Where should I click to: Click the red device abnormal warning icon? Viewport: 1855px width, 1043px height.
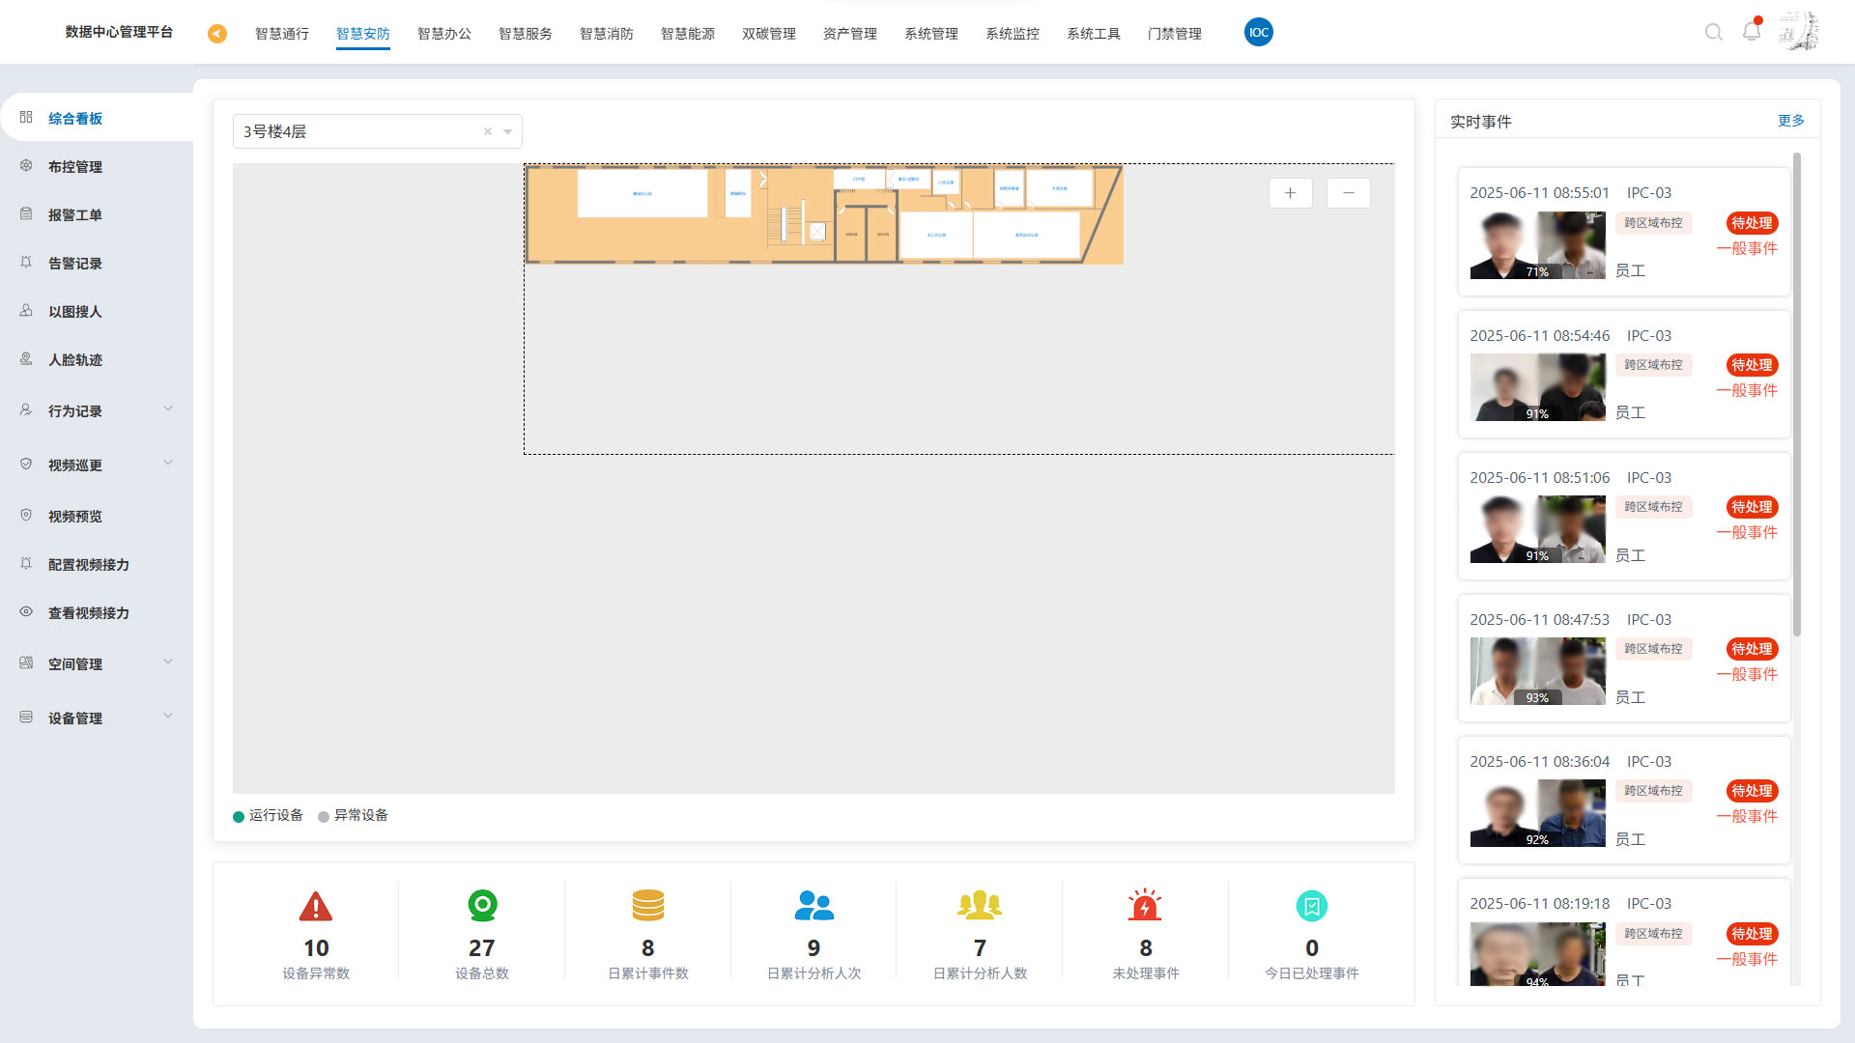316,907
